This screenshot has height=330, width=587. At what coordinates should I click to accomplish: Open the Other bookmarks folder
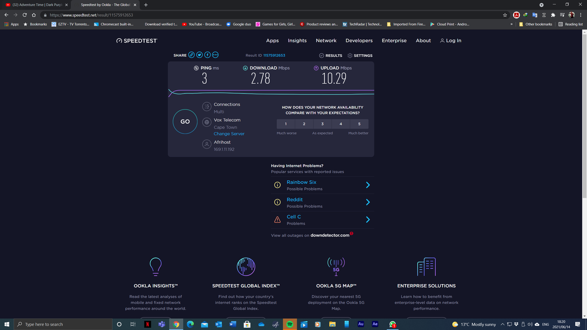[536, 24]
